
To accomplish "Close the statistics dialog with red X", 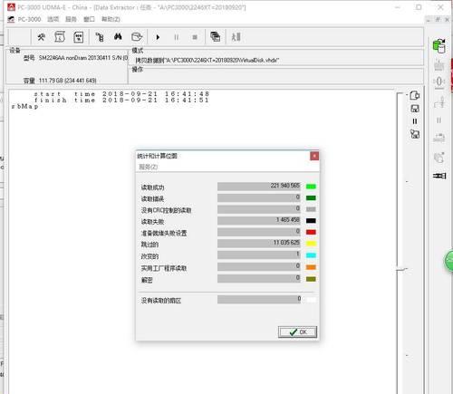I will coord(314,156).
